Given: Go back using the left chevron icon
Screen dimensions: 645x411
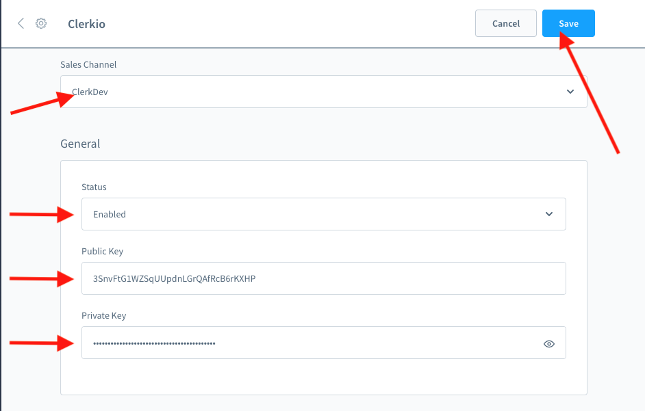Looking at the screenshot, I should coord(21,23).
